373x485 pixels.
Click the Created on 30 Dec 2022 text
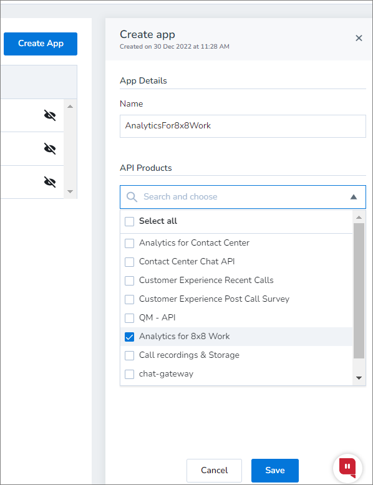pos(175,46)
